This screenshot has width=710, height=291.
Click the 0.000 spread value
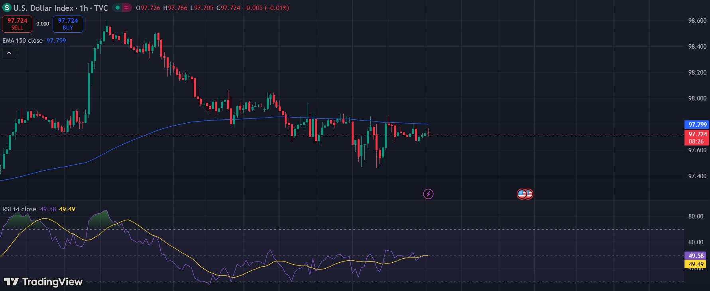43,24
